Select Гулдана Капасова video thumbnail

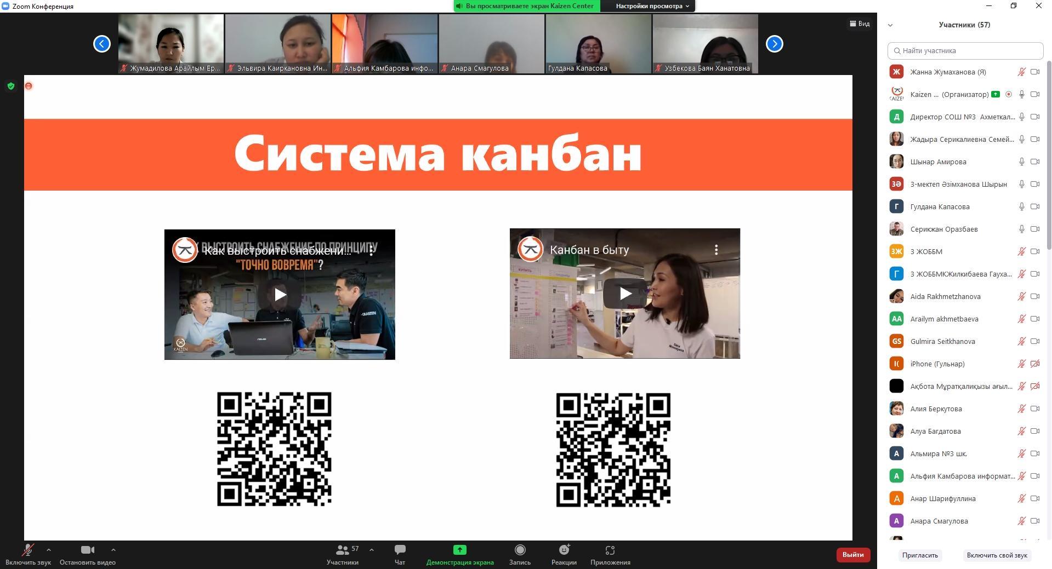(x=598, y=44)
